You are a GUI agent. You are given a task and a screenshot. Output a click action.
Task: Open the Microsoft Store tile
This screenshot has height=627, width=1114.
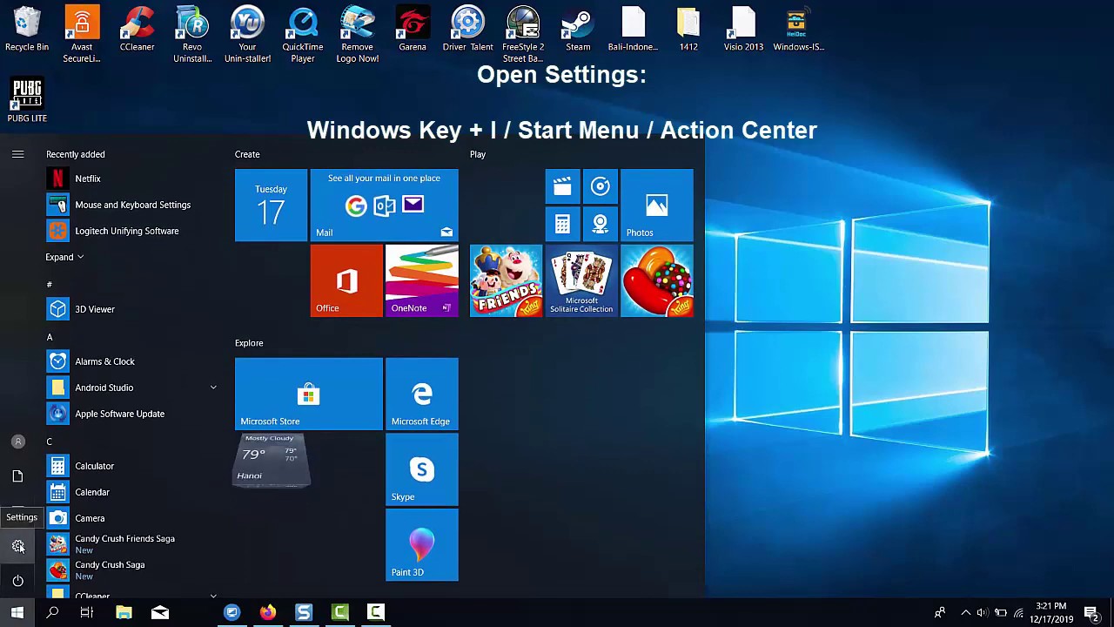308,394
